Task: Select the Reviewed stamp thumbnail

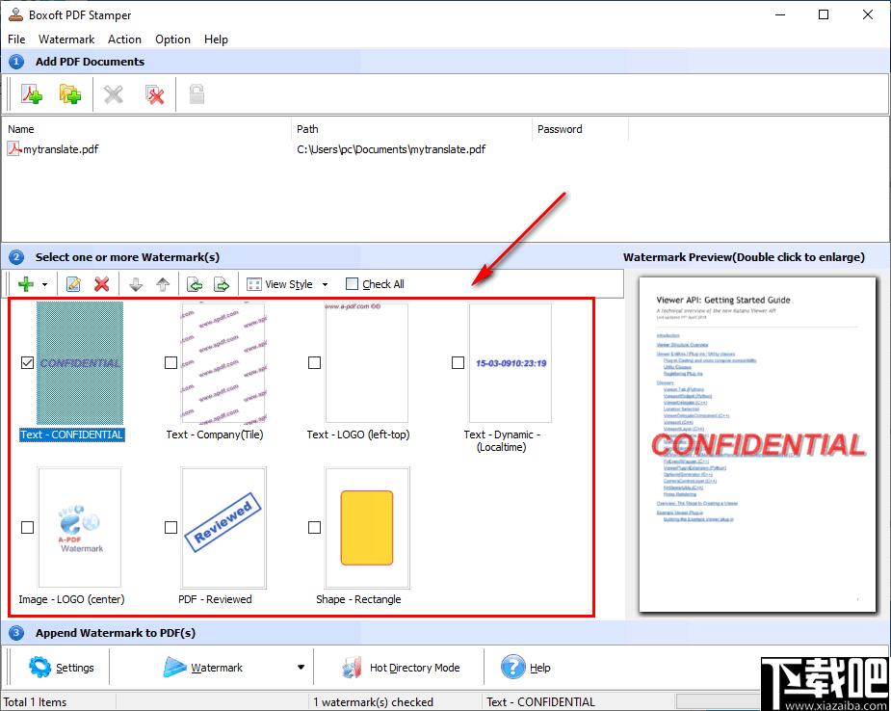Action: tap(223, 527)
